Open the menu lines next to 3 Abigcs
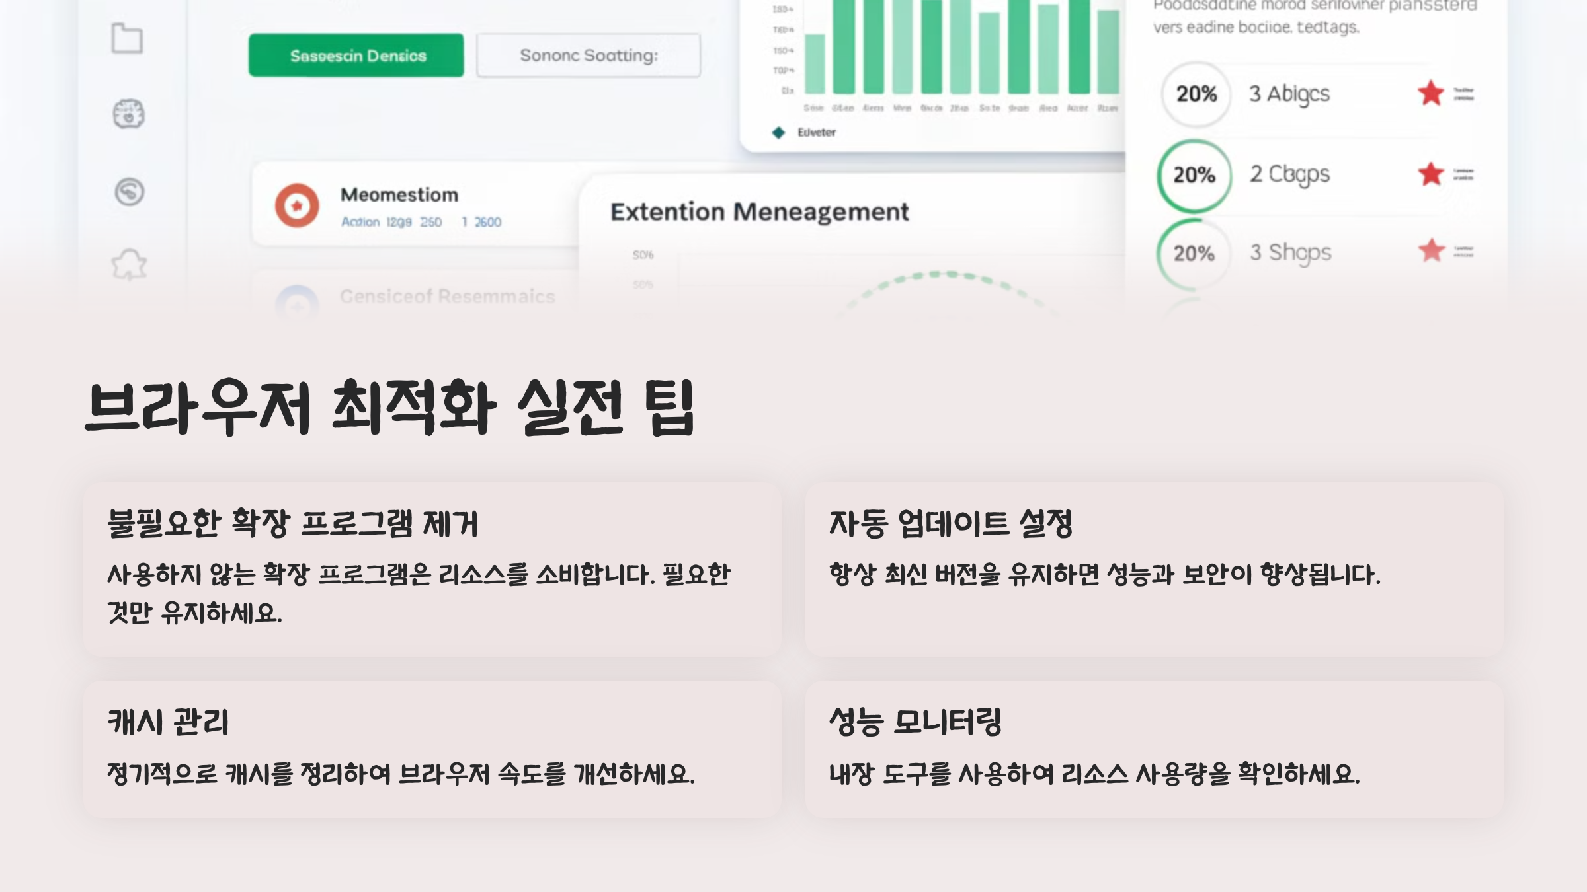 click(x=1463, y=94)
